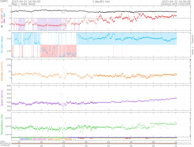Click the Speed (km/s) axis label

2,99
